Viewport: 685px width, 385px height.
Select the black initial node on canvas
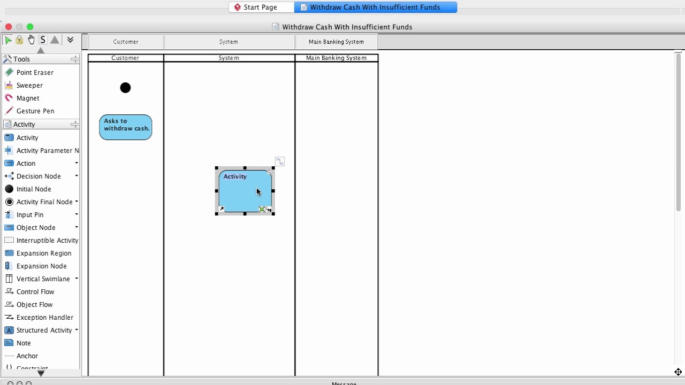coord(125,88)
